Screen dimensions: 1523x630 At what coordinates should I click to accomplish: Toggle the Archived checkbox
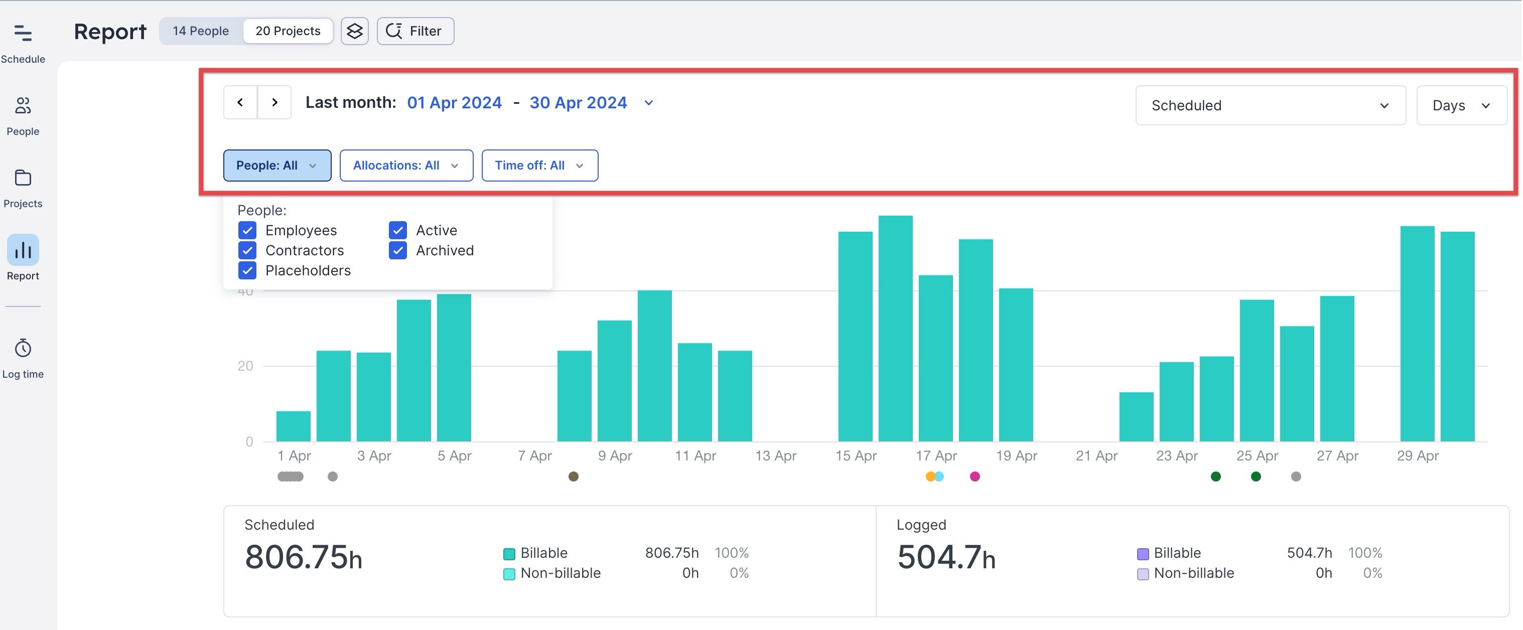point(398,250)
